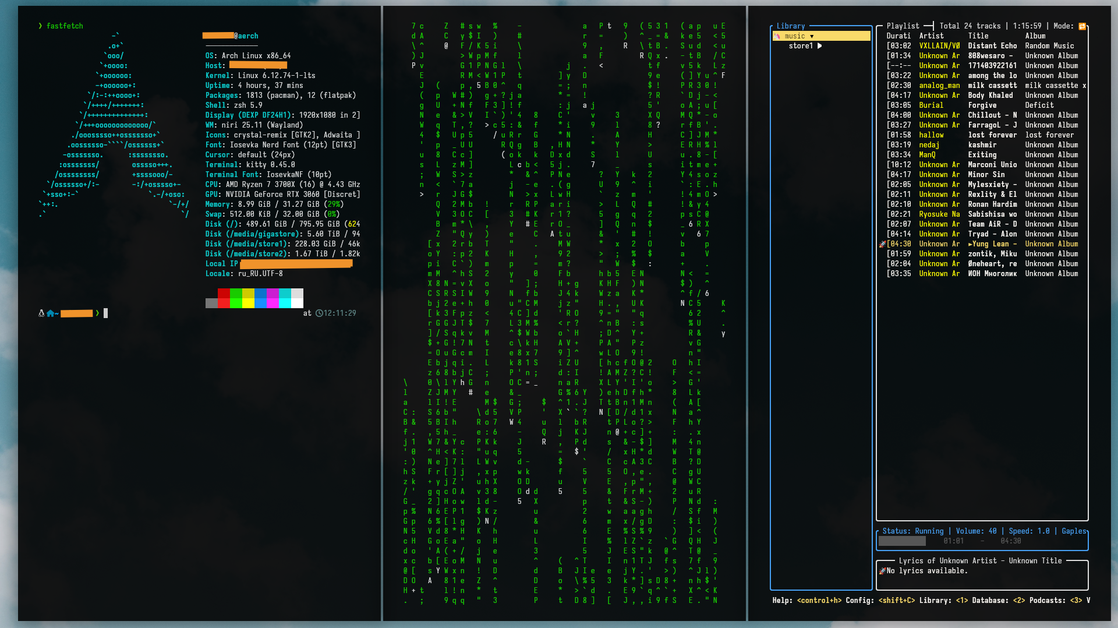The width and height of the screenshot is (1118, 628).
Task: Click the Help <control+h> hint in footer
Action: (x=807, y=601)
